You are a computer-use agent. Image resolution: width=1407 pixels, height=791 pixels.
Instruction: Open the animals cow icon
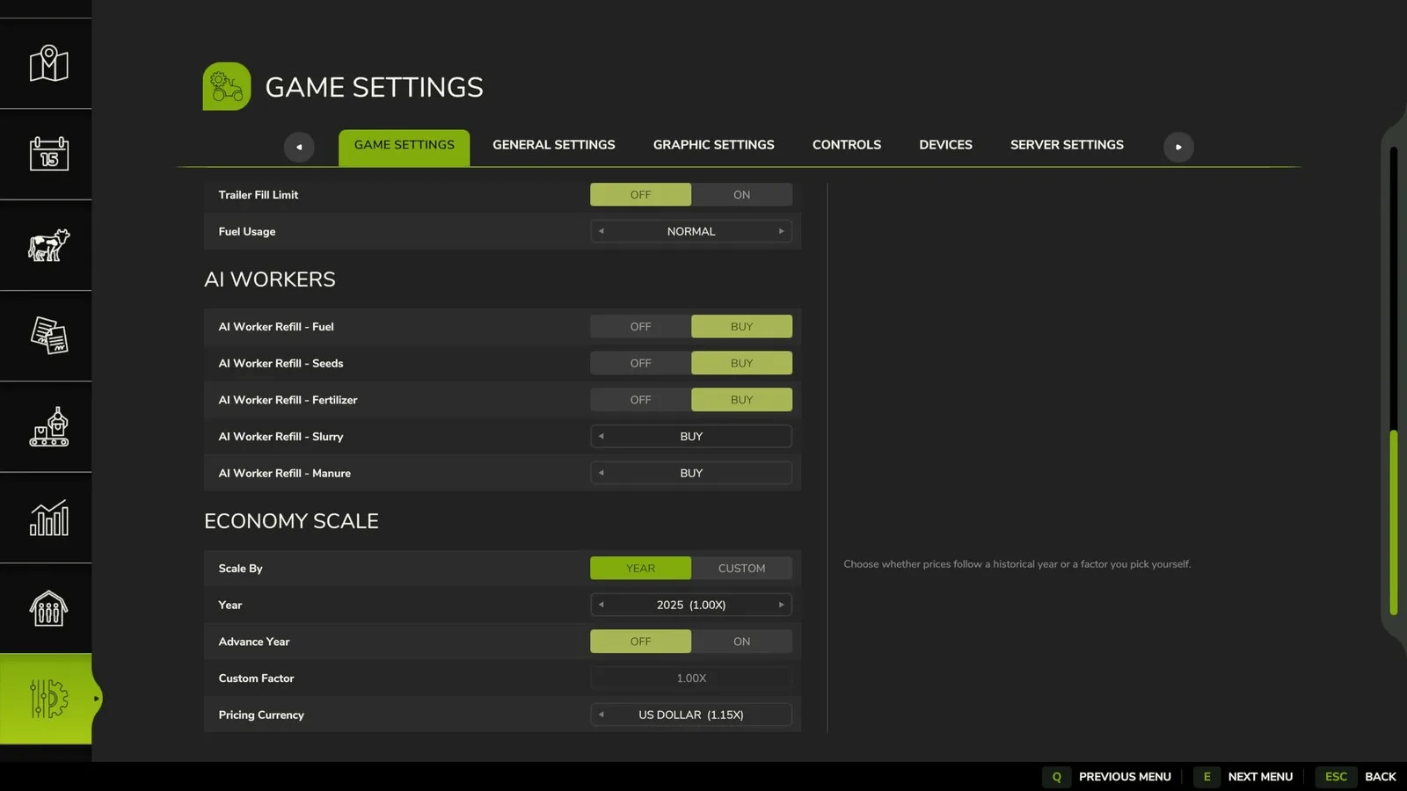coord(48,245)
